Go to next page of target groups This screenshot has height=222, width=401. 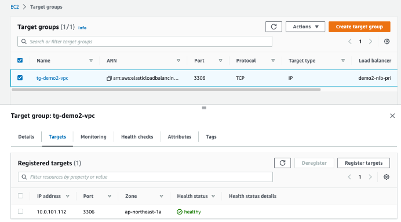(370, 42)
